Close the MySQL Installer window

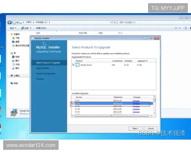click(x=157, y=38)
